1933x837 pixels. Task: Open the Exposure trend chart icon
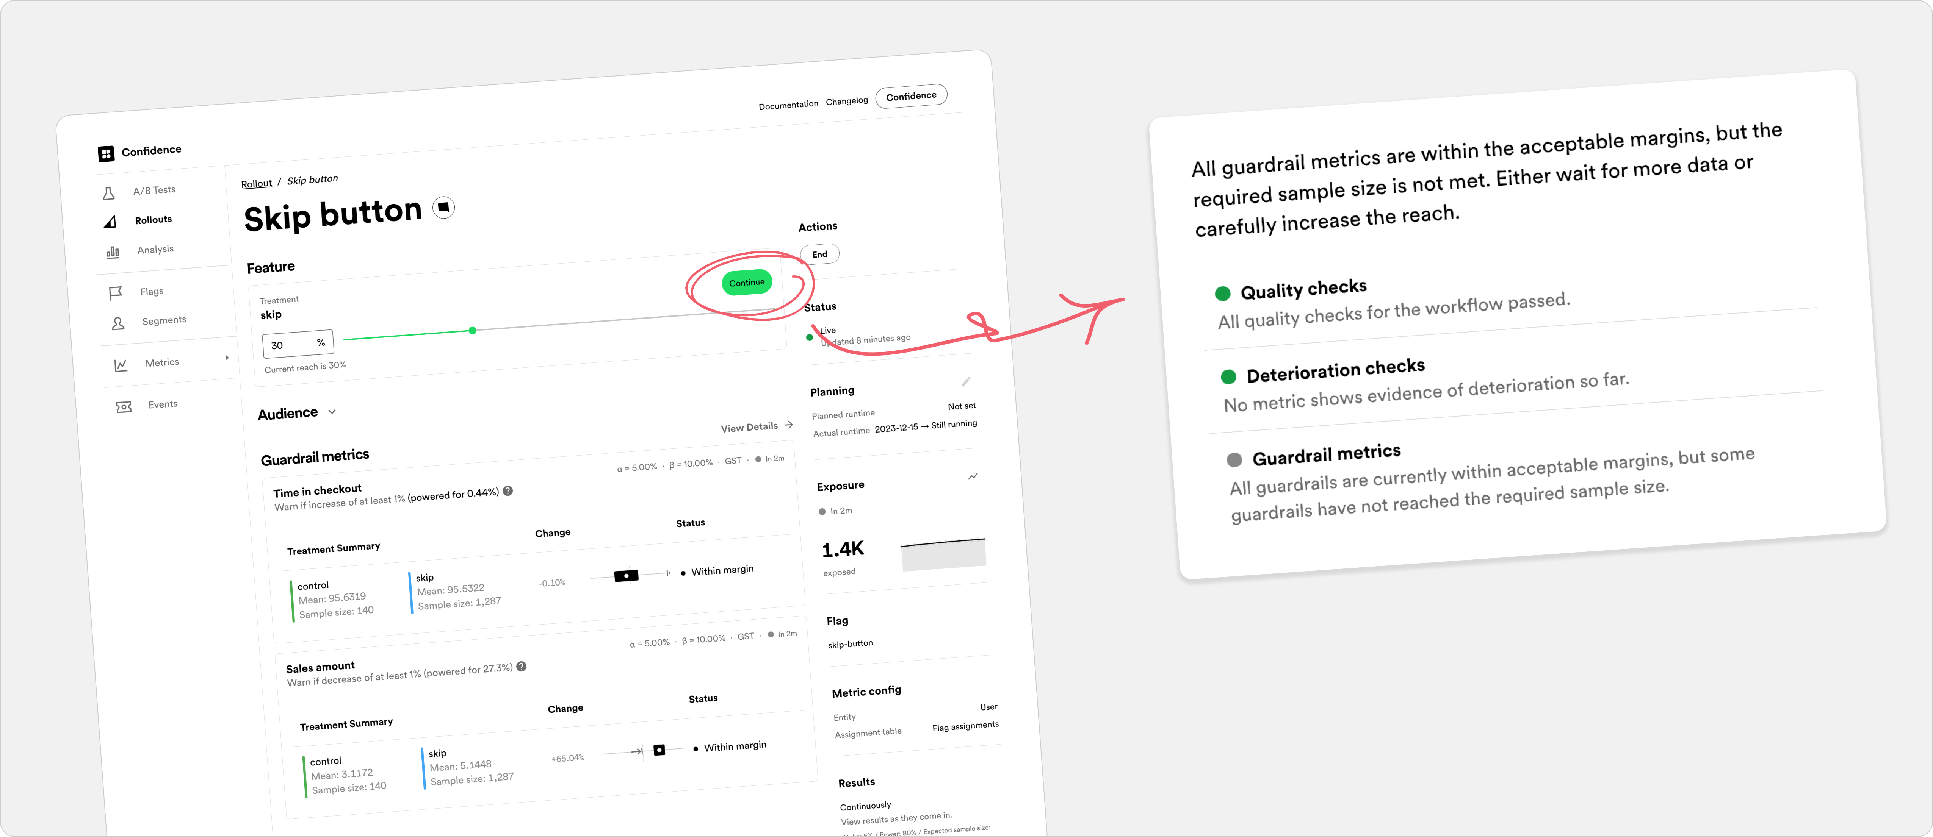pos(973,476)
